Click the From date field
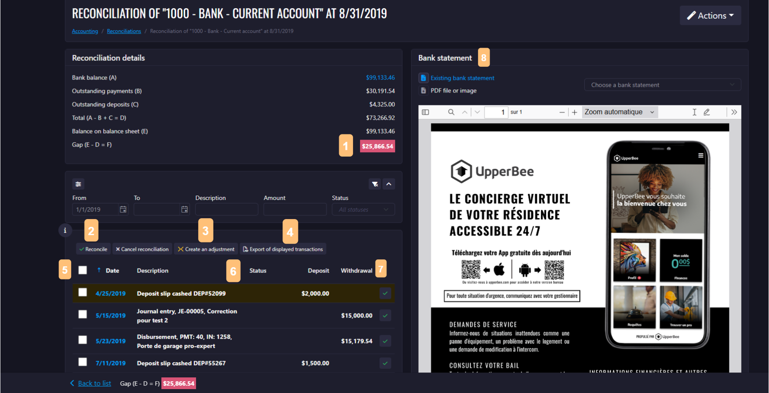 [95, 209]
